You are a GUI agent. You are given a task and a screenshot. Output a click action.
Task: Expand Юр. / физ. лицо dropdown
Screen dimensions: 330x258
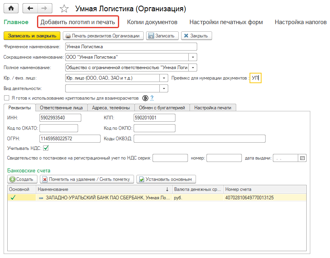coord(164,78)
